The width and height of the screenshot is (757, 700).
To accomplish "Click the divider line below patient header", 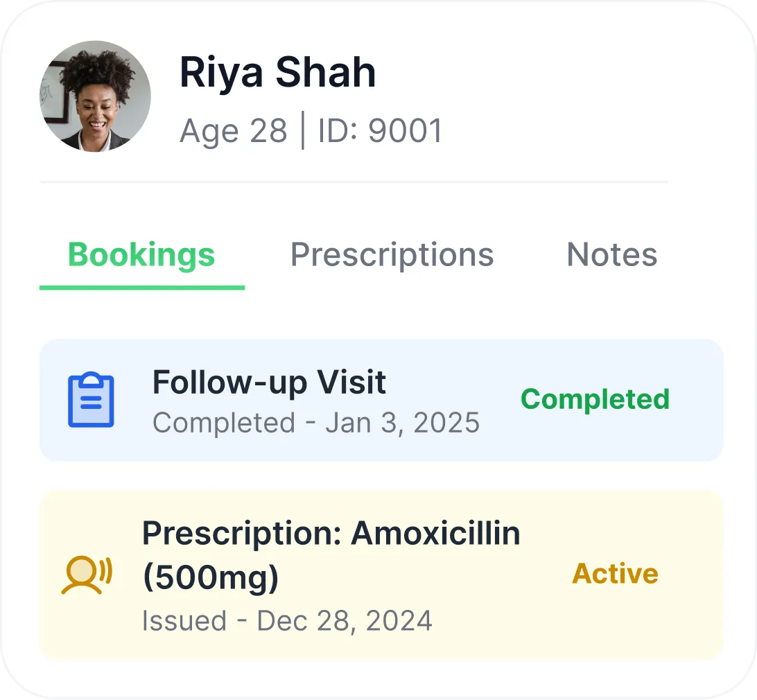I will (354, 182).
